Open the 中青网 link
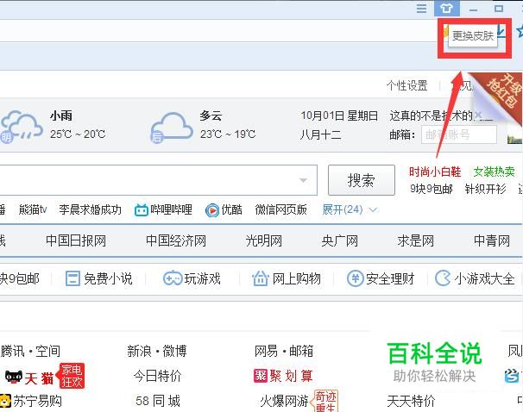Screen dimensions: 523x412 point(492,240)
